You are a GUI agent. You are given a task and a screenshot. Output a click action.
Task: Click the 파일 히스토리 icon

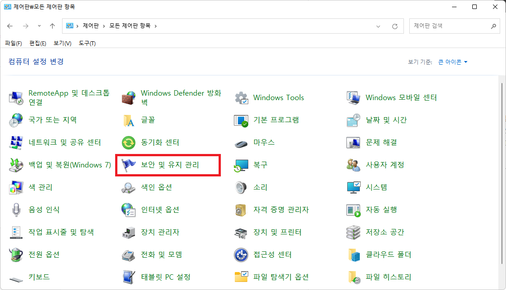[x=354, y=277]
